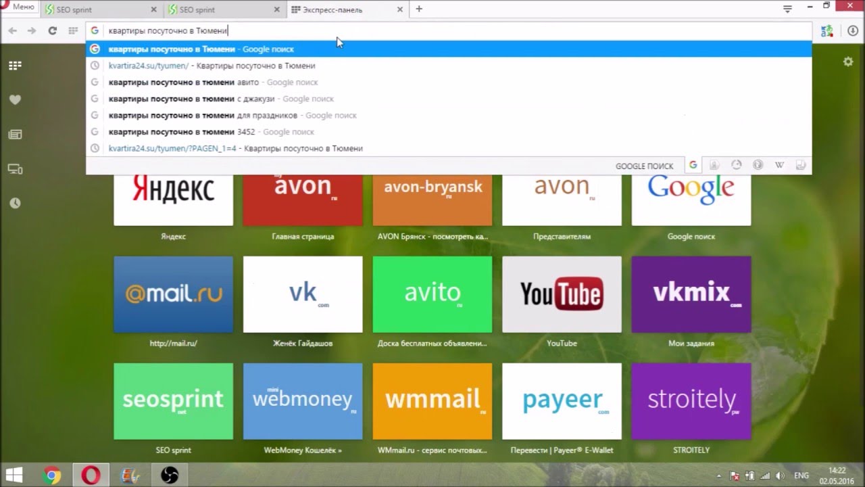Select the globe search engine icon
The height and width of the screenshot is (487, 865).
click(758, 165)
